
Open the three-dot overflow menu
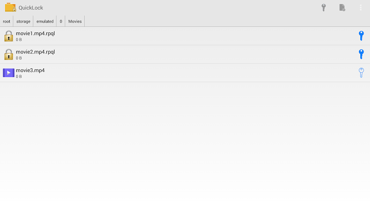point(361,7)
